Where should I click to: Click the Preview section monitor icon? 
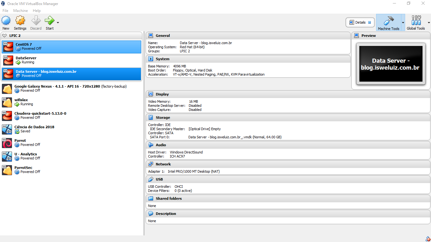(357, 36)
